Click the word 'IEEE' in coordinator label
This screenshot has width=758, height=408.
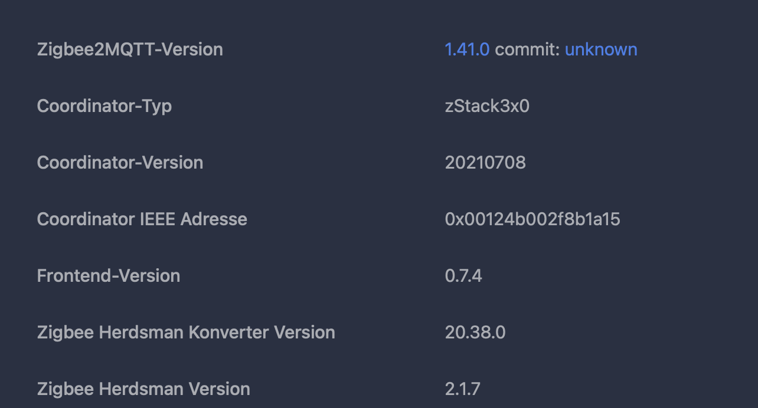coord(158,219)
